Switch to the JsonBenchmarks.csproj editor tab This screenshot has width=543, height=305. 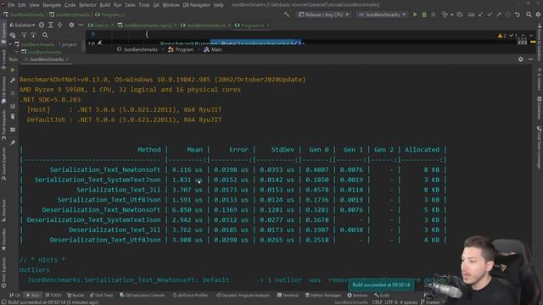coord(147,25)
